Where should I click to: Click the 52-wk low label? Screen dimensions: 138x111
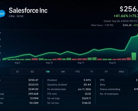pyautogui.click(x=53, y=103)
